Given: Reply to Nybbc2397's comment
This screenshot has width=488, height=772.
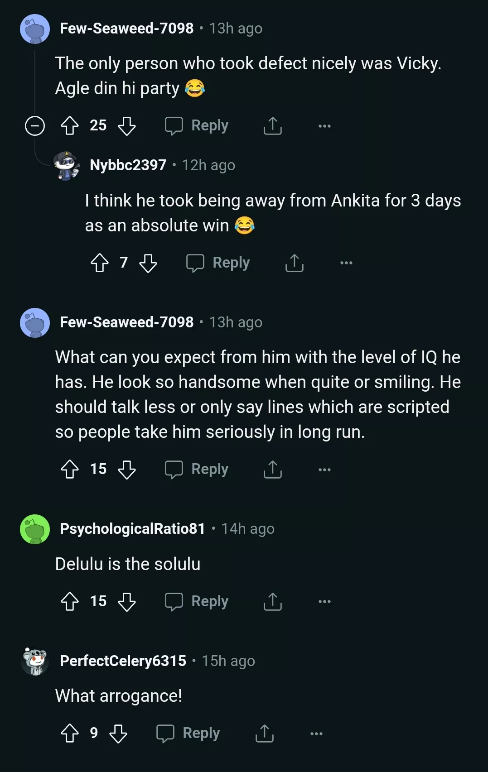Looking at the screenshot, I should coord(218,263).
